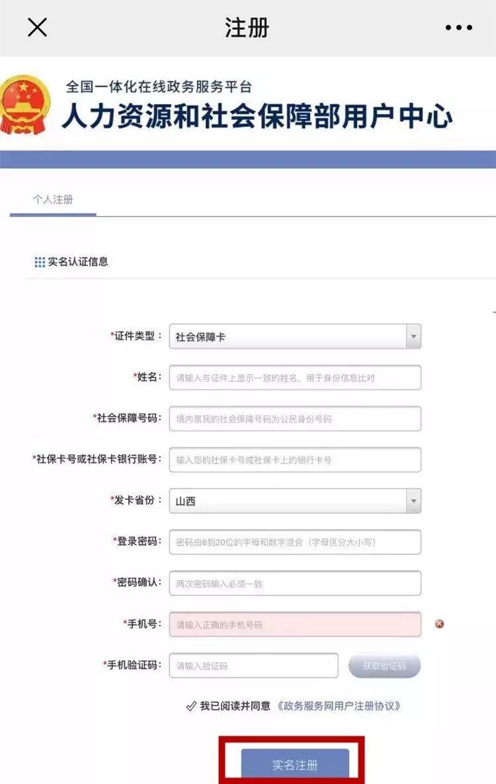Open the 证件类型 dropdown showing 社会保障卡
This screenshot has width=496, height=784.
[295, 336]
